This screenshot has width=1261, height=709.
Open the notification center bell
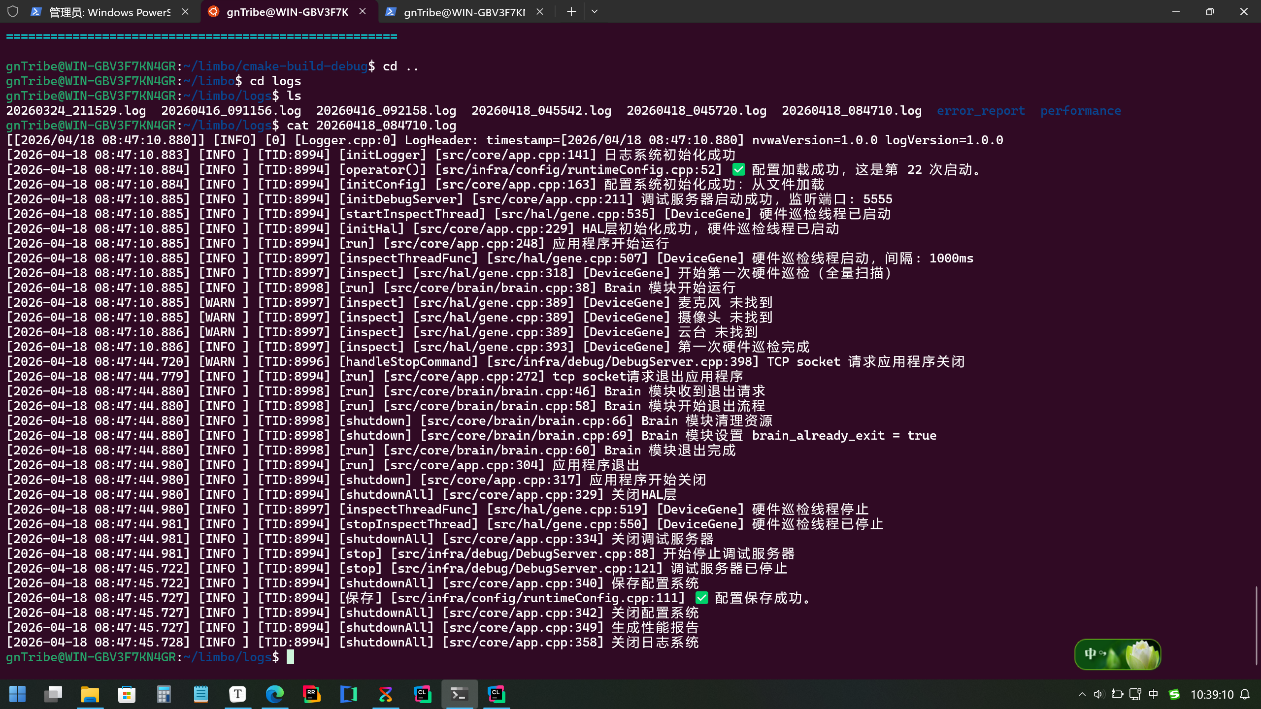click(1245, 694)
